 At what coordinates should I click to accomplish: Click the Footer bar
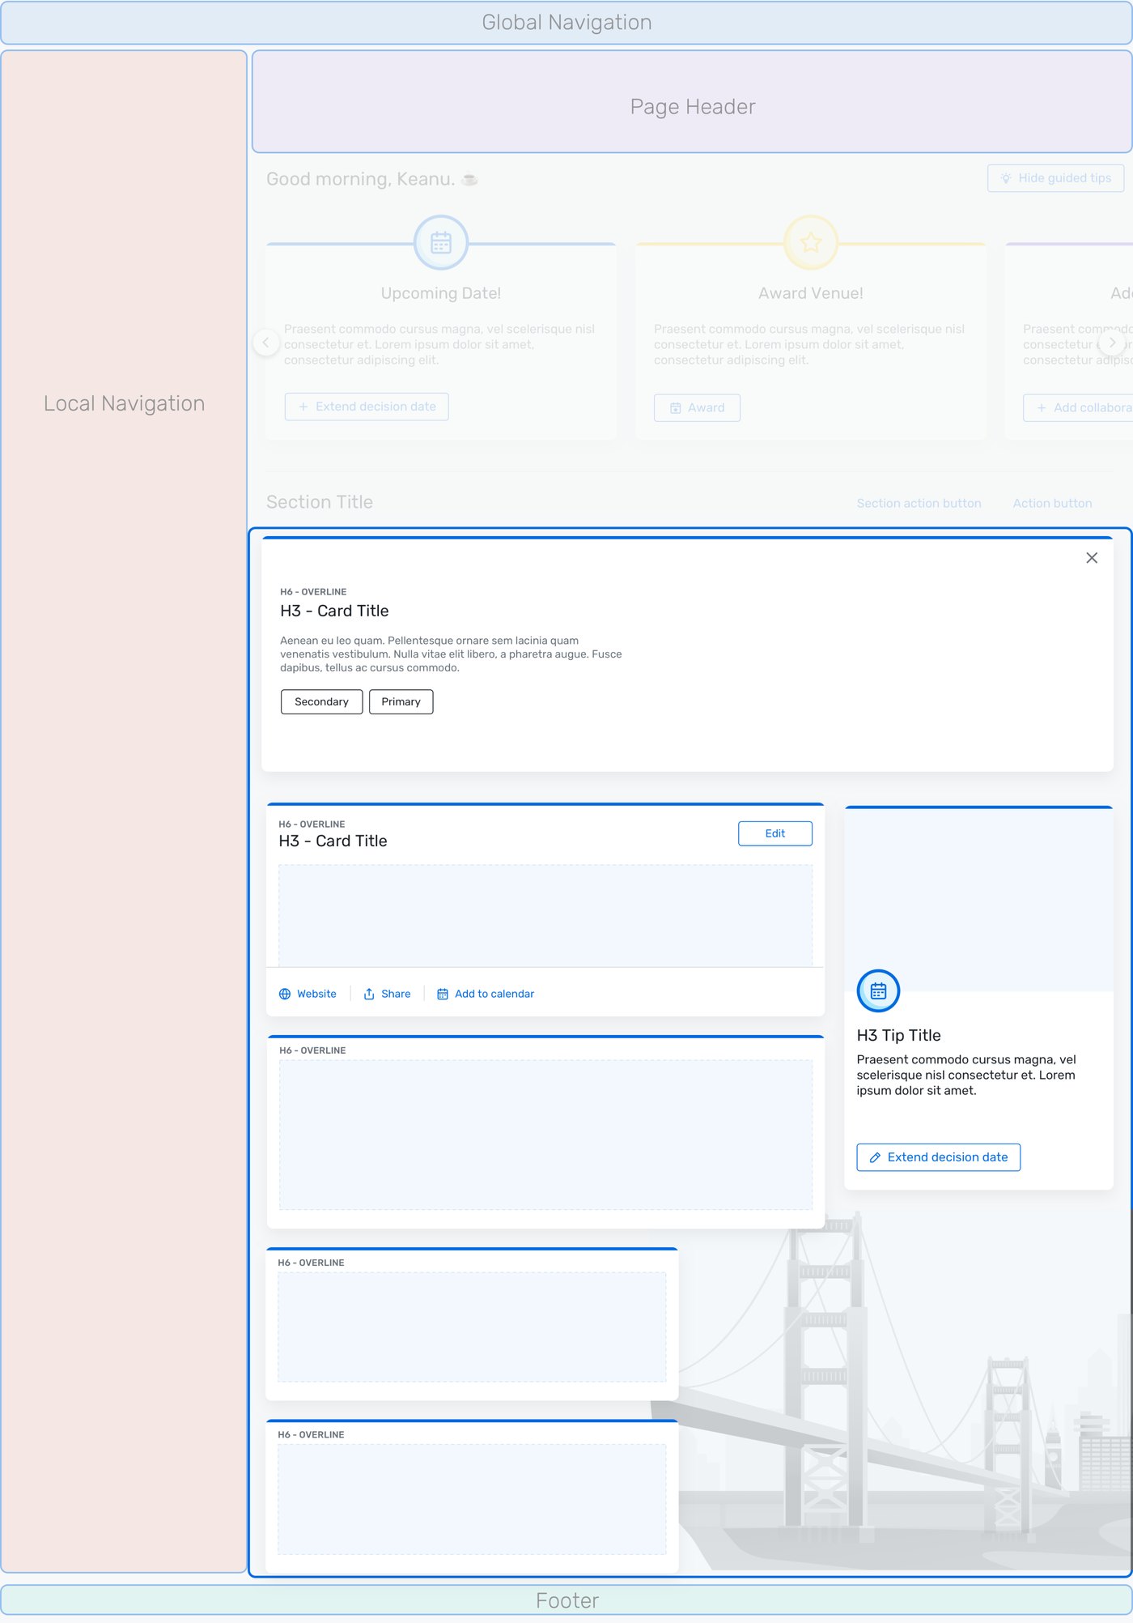click(x=566, y=1600)
